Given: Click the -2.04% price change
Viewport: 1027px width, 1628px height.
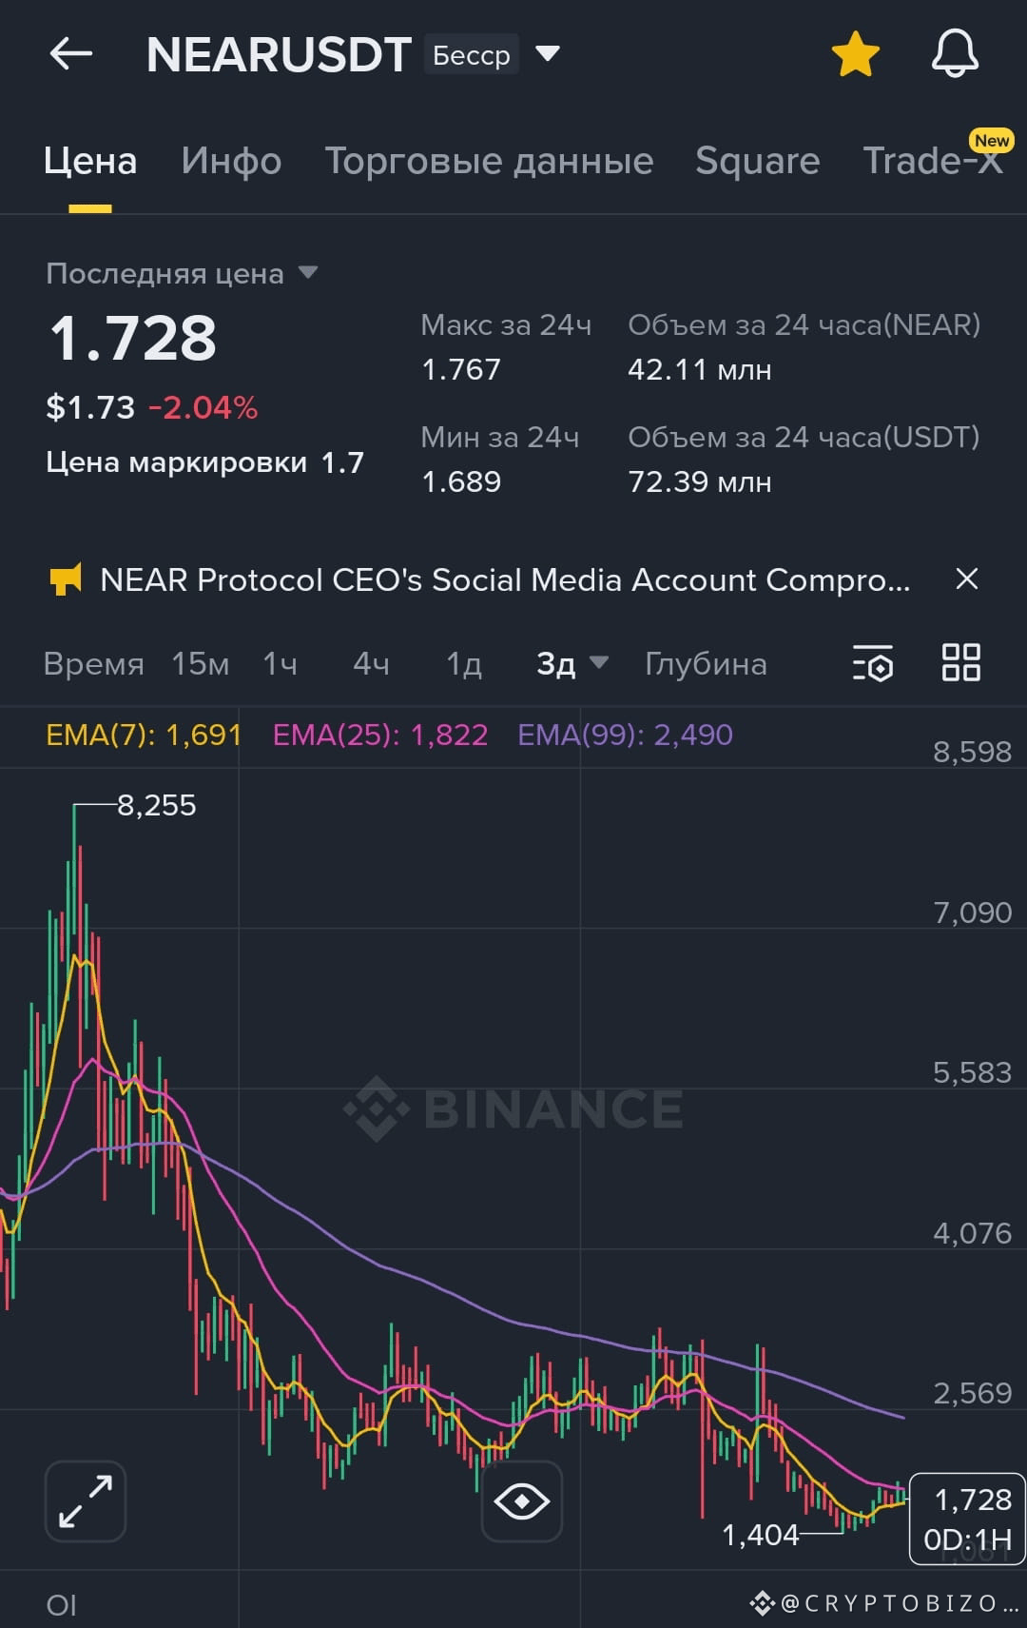Looking at the screenshot, I should [x=203, y=408].
